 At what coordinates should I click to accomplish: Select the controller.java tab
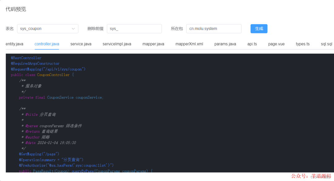coord(47,44)
